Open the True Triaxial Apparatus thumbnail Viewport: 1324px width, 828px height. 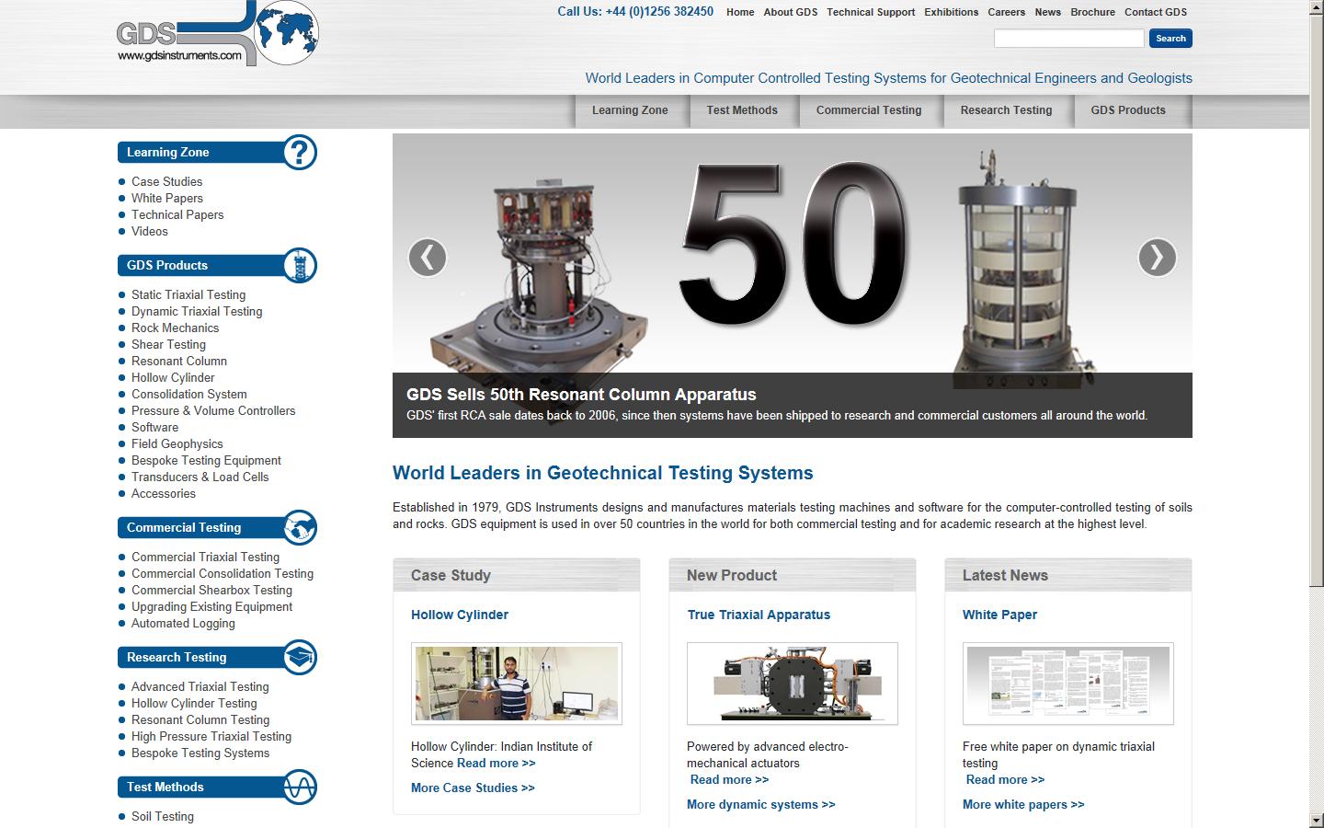click(x=792, y=684)
